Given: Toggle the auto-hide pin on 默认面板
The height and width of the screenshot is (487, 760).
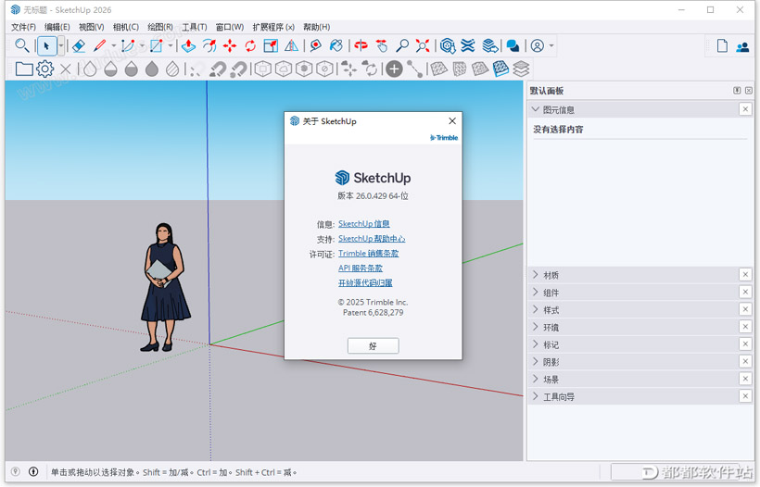Looking at the screenshot, I should [x=737, y=91].
